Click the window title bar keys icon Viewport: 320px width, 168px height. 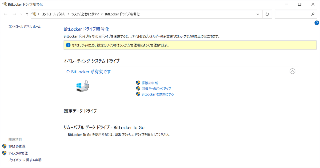pyautogui.click(x=5, y=4)
